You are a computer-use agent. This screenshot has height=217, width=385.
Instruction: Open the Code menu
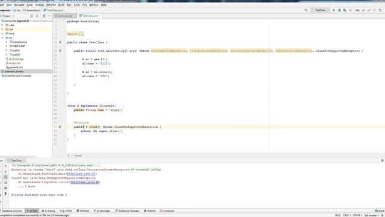coord(29,5)
